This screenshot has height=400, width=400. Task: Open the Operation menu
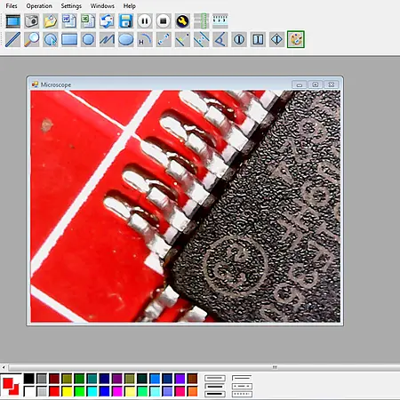tap(39, 6)
